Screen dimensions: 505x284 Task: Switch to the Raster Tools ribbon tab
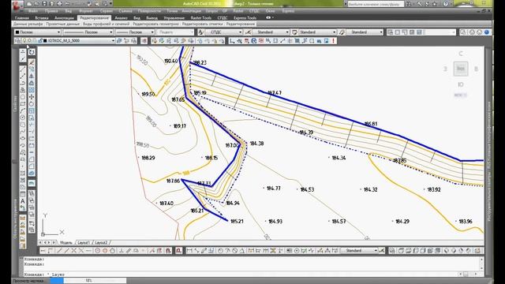[201, 17]
